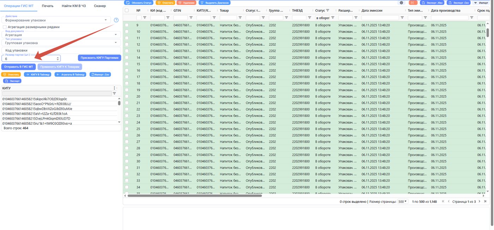Screen dimensions: 494x230
Task: Enable Агрегация размерными рядами checkbox
Action: click(5, 27)
